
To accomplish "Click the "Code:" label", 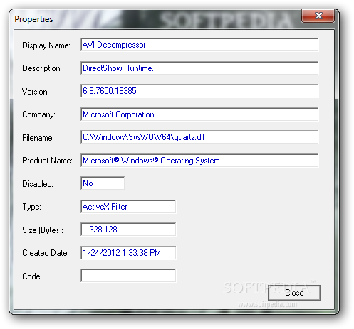I will point(32,276).
